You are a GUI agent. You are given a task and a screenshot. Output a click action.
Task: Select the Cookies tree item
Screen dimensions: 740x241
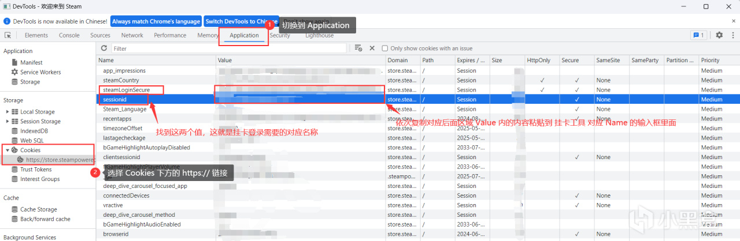(x=26, y=150)
